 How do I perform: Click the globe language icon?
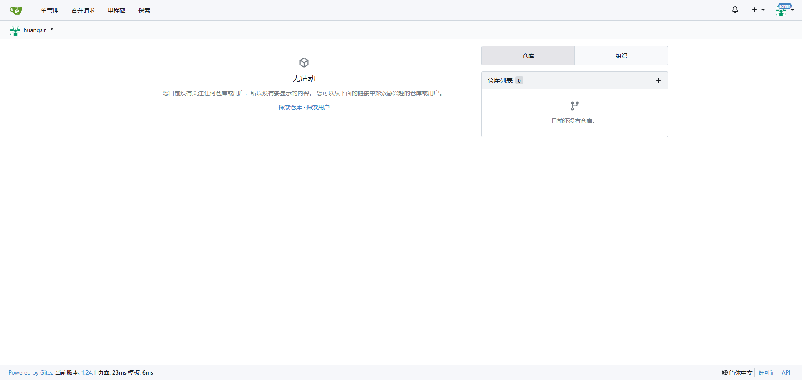(x=725, y=372)
